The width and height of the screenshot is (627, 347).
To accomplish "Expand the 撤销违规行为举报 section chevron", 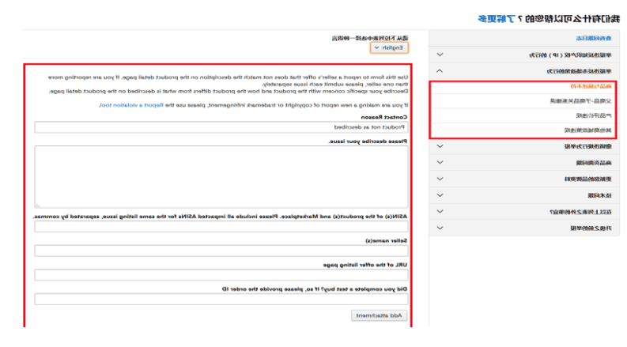I will point(440,146).
